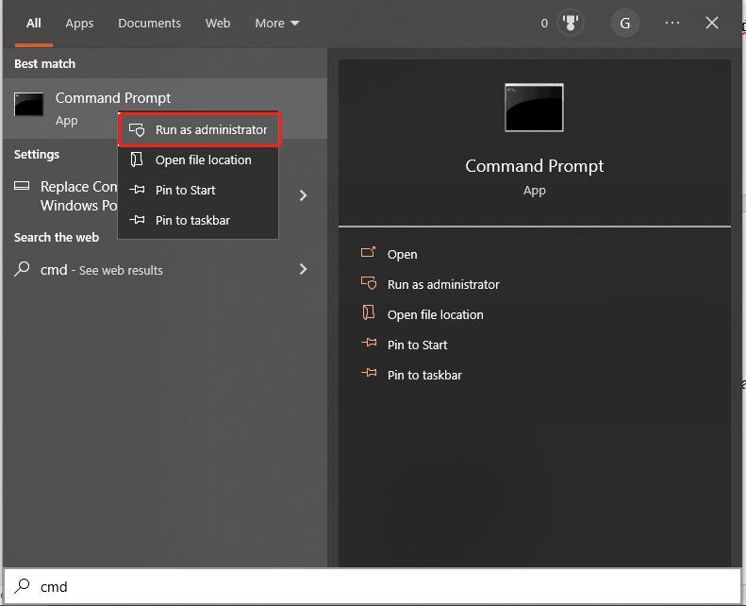
Task: Expand the arrow next to Settings result
Action: 303,195
